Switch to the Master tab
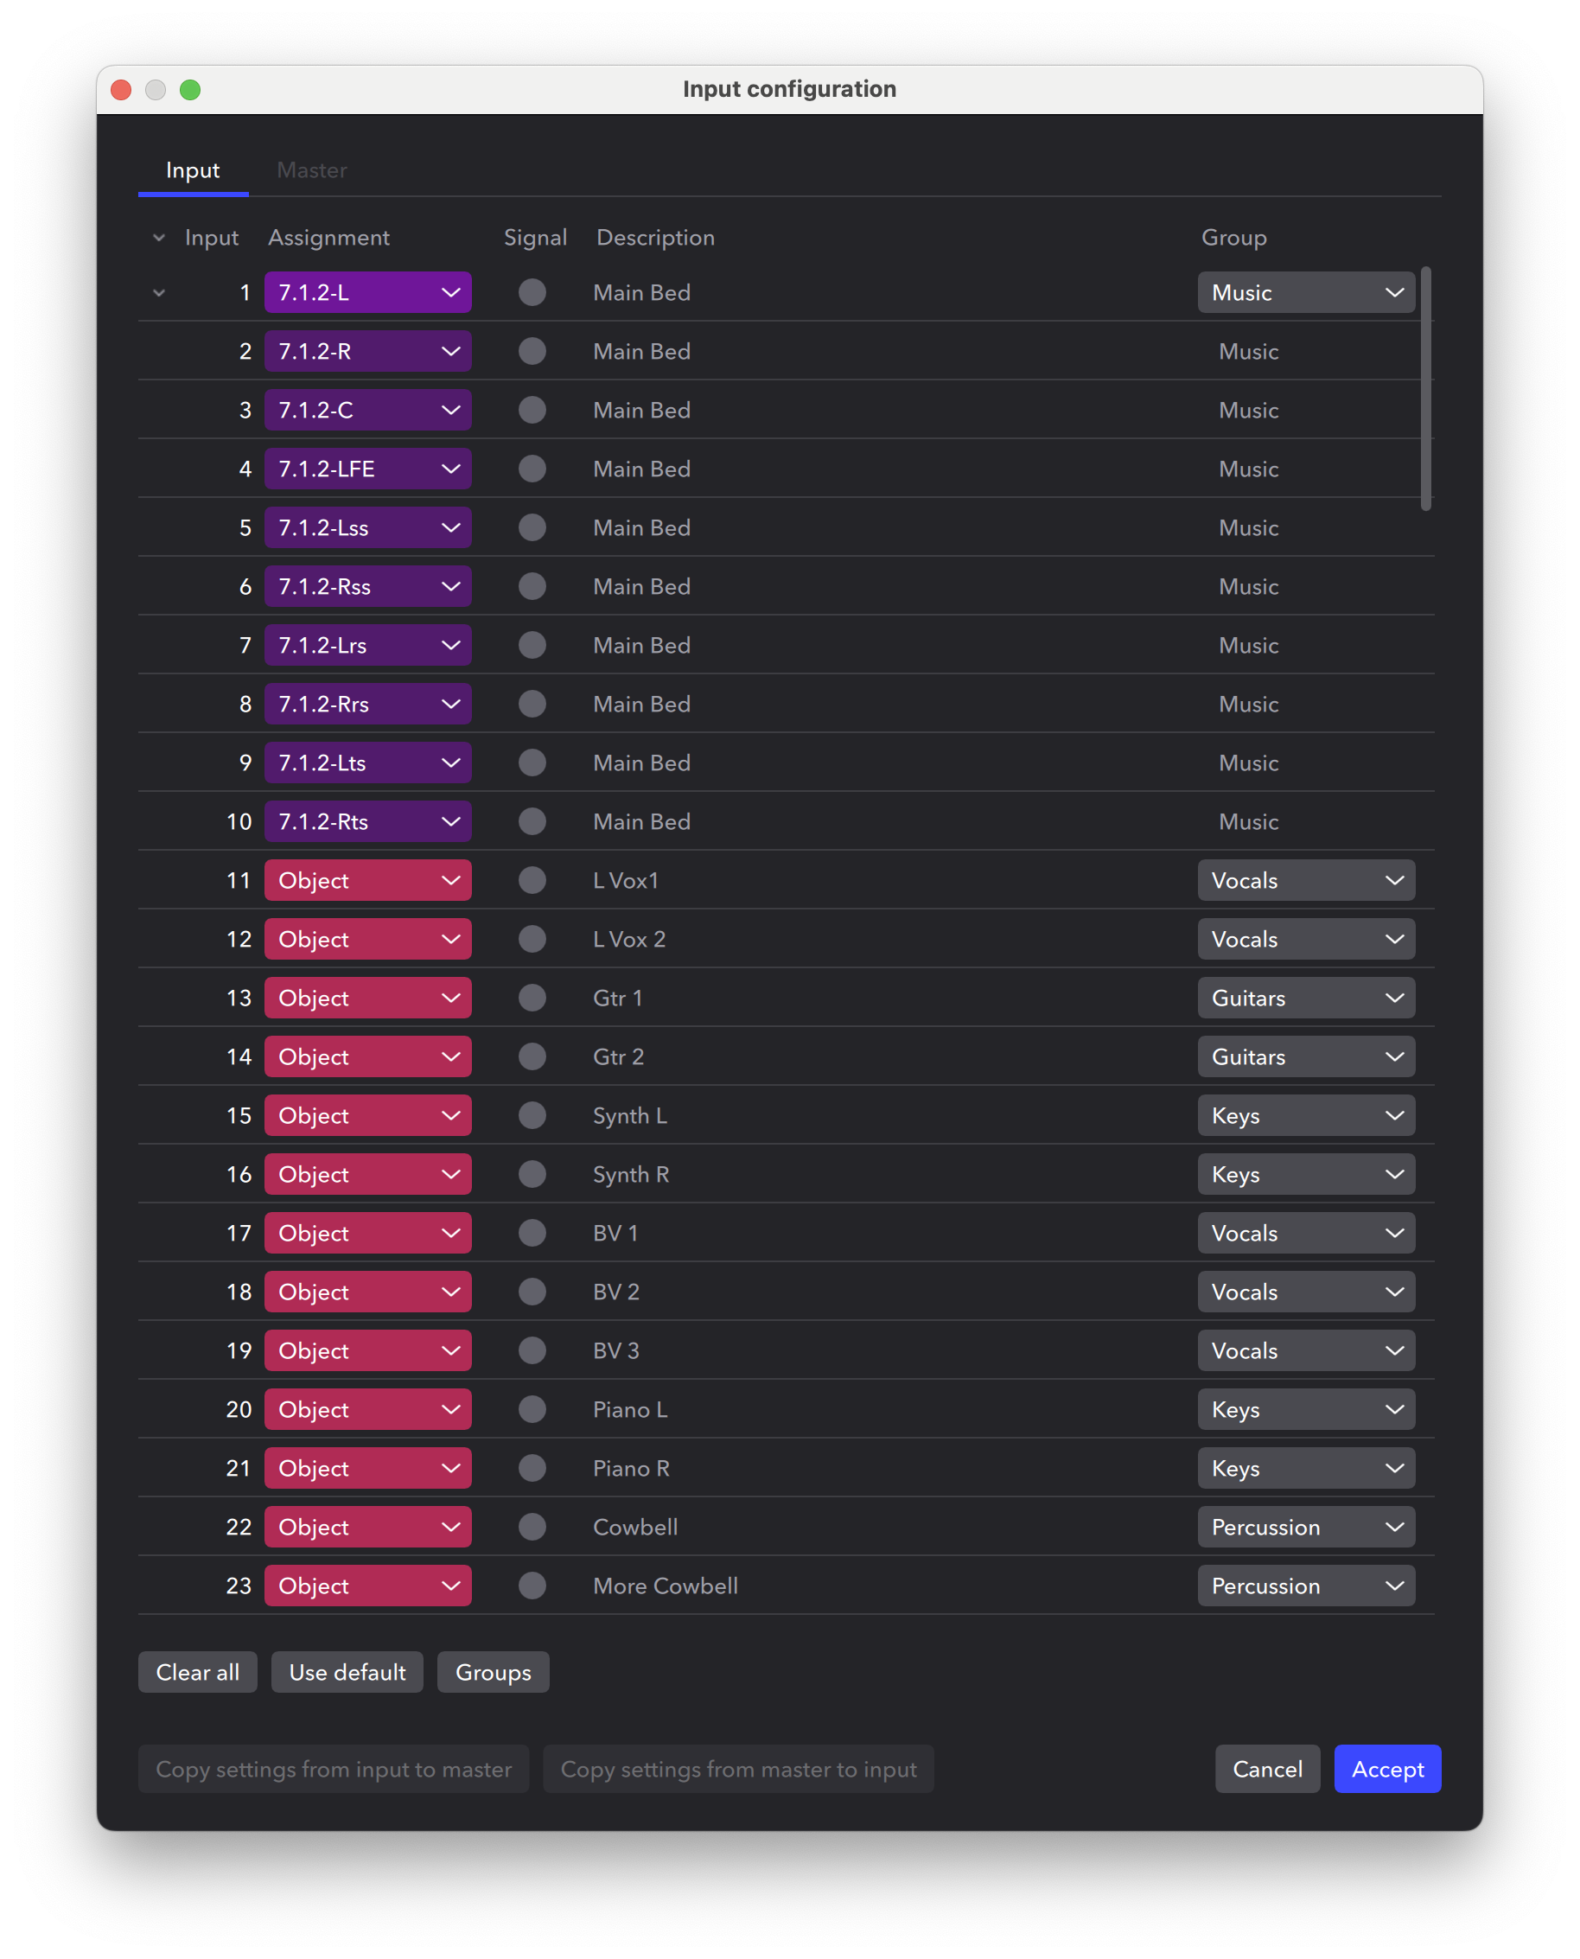This screenshot has width=1580, height=1959. tap(311, 170)
